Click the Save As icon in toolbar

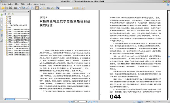coord(11,8)
